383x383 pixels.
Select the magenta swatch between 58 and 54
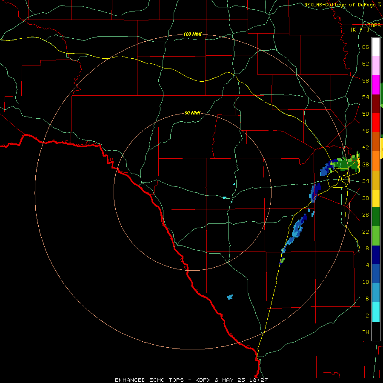click(x=376, y=85)
